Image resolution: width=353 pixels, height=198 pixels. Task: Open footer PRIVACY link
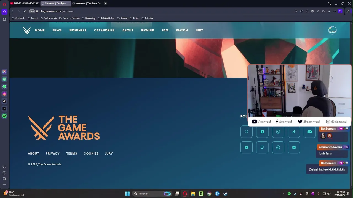coord(53,153)
